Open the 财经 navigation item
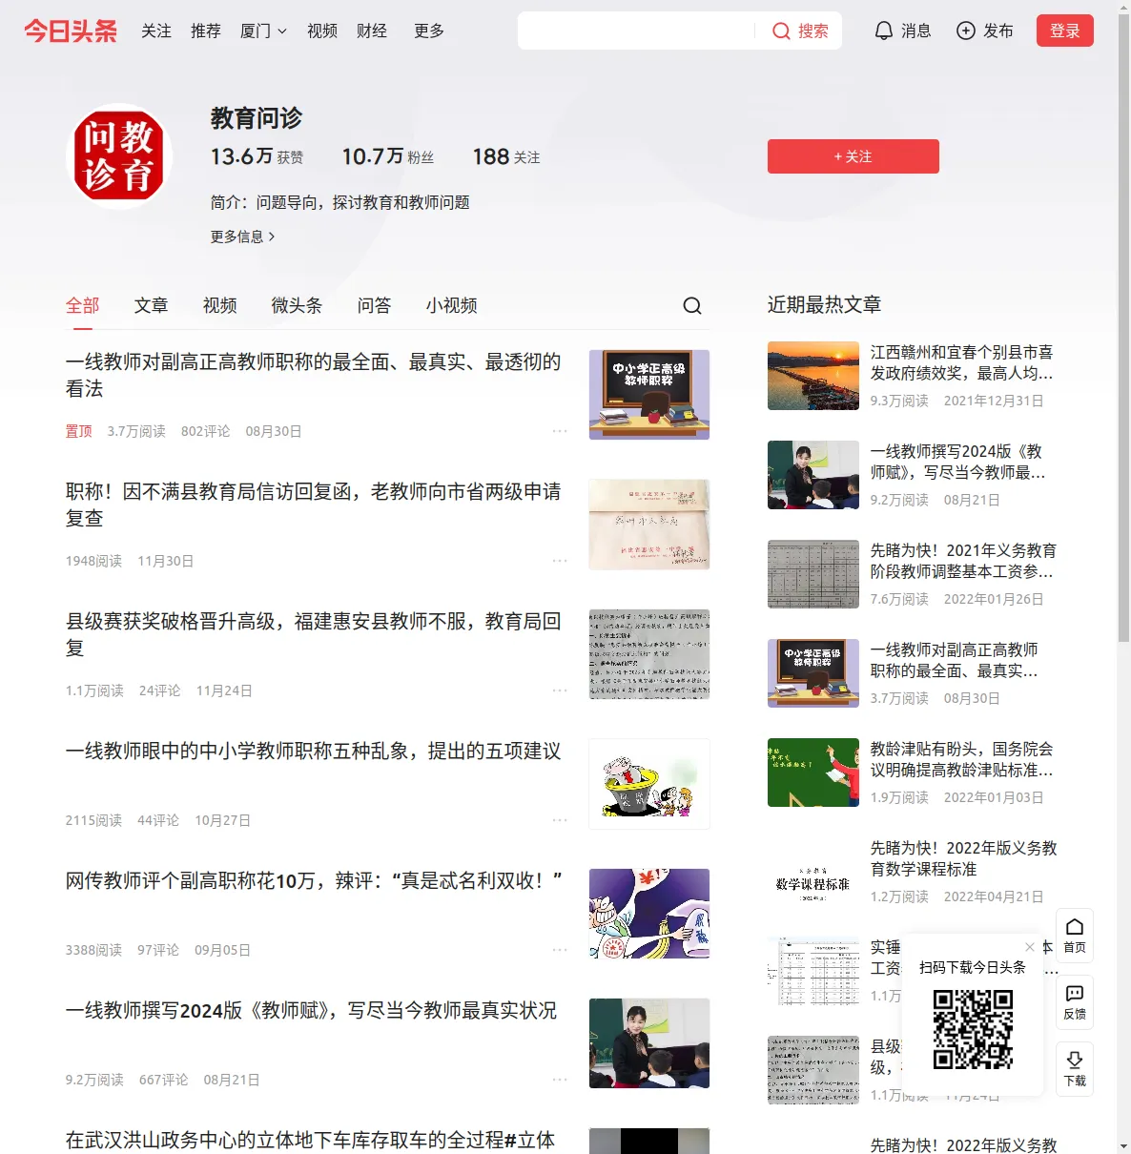 tap(372, 31)
